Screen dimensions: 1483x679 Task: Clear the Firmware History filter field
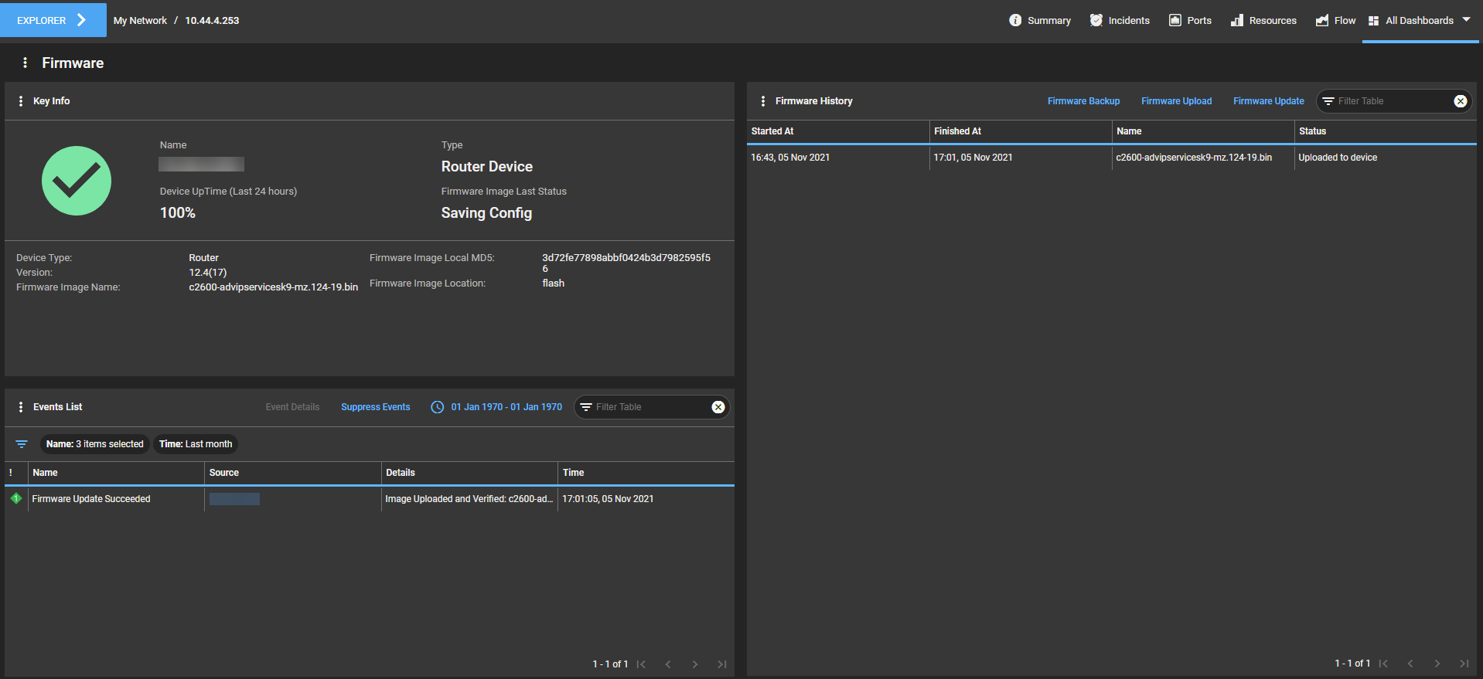tap(1461, 101)
